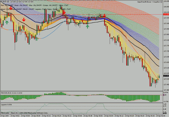The width and height of the screenshot is (169, 117).
Task: Click the 'Yellow : FLAT' status text
Action: point(64,5)
